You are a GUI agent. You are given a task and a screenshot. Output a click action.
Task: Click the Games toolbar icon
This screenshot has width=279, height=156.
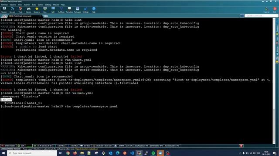point(28,10)
